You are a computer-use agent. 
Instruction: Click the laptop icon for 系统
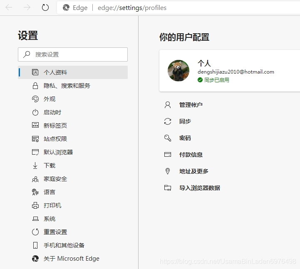coord(35,219)
